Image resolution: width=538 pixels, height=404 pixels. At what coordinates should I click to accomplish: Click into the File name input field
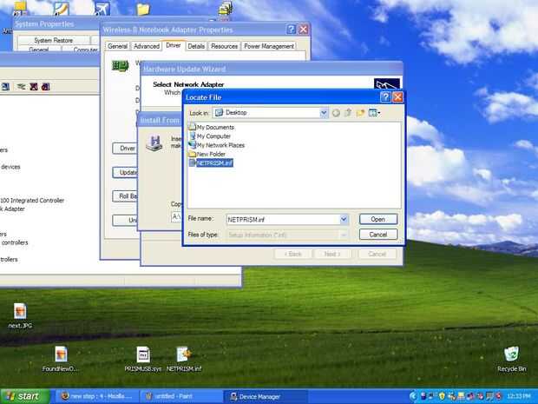pos(284,219)
